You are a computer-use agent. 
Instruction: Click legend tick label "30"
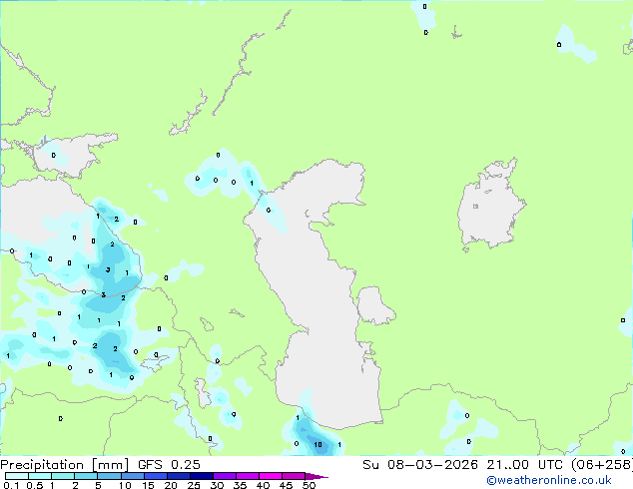tap(217, 485)
